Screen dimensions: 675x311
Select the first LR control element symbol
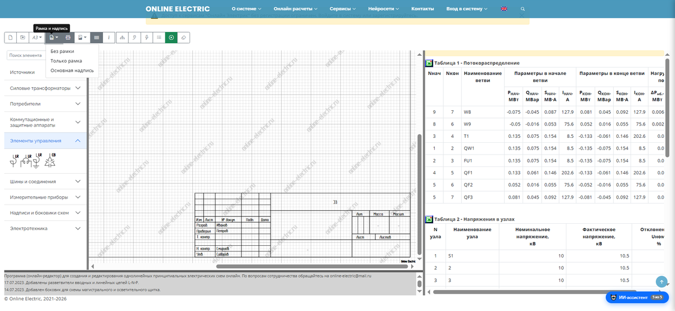coord(14,160)
